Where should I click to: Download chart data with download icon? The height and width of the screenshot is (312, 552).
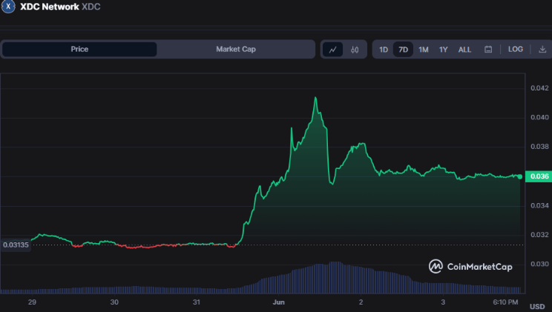click(x=542, y=49)
